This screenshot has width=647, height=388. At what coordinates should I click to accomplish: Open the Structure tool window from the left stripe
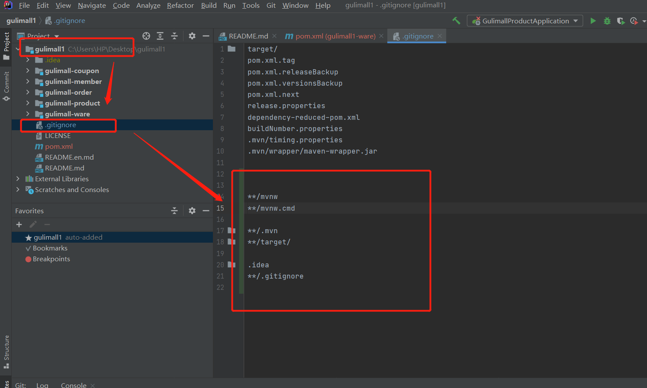click(x=6, y=352)
